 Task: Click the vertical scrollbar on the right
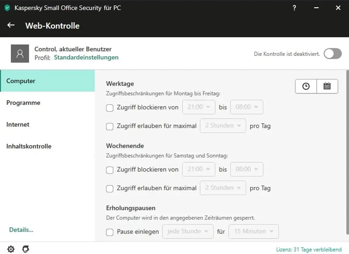tap(347, 150)
